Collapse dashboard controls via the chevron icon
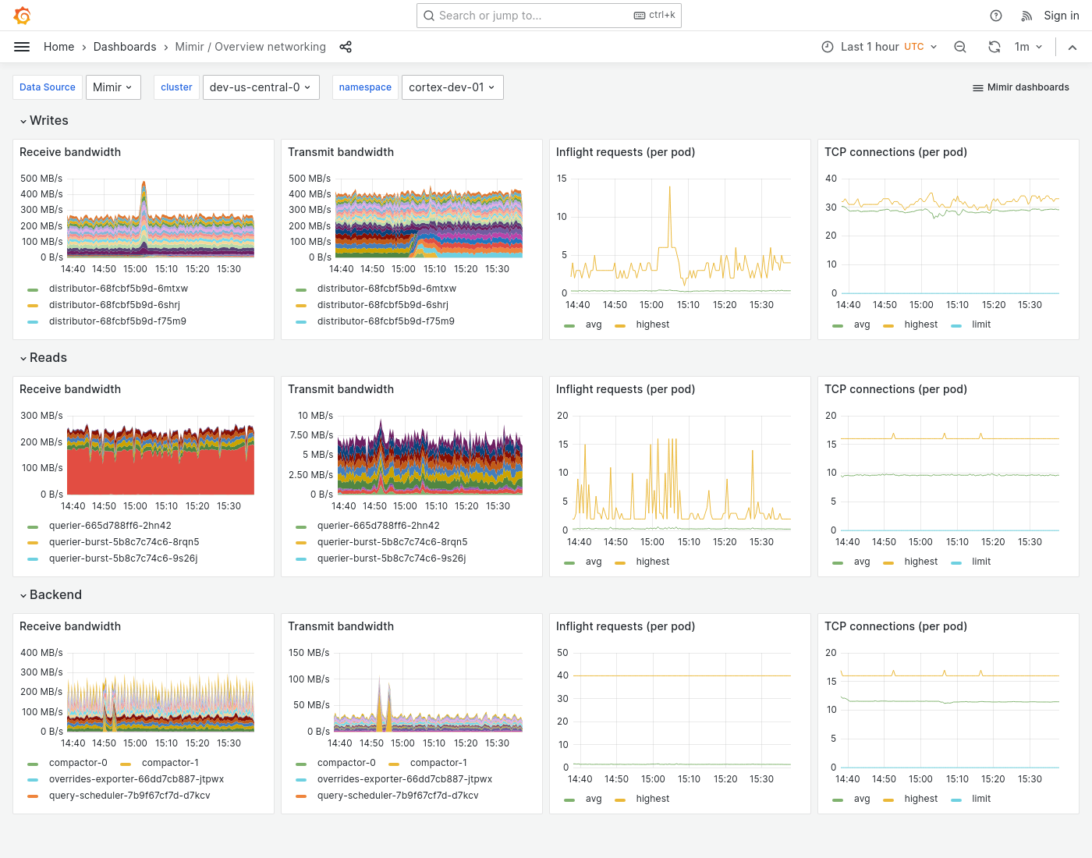The height and width of the screenshot is (858, 1092). 1072,47
